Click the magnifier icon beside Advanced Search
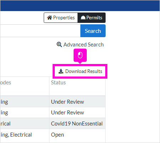The width and height of the screenshot is (160, 143). coord(59,45)
